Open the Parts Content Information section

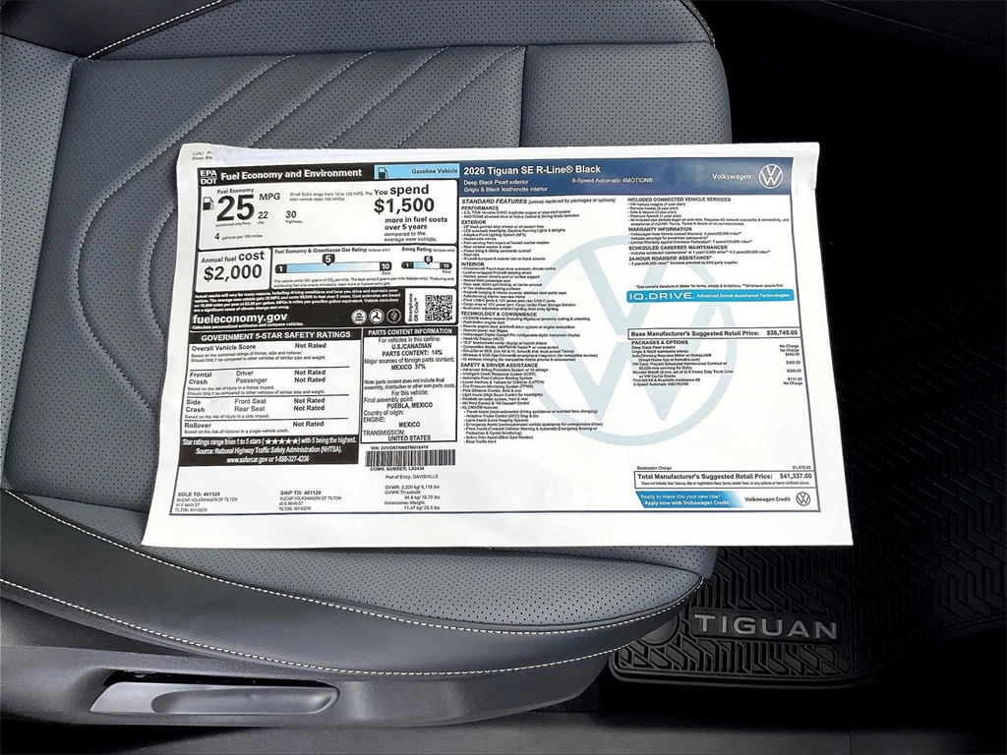click(x=413, y=332)
